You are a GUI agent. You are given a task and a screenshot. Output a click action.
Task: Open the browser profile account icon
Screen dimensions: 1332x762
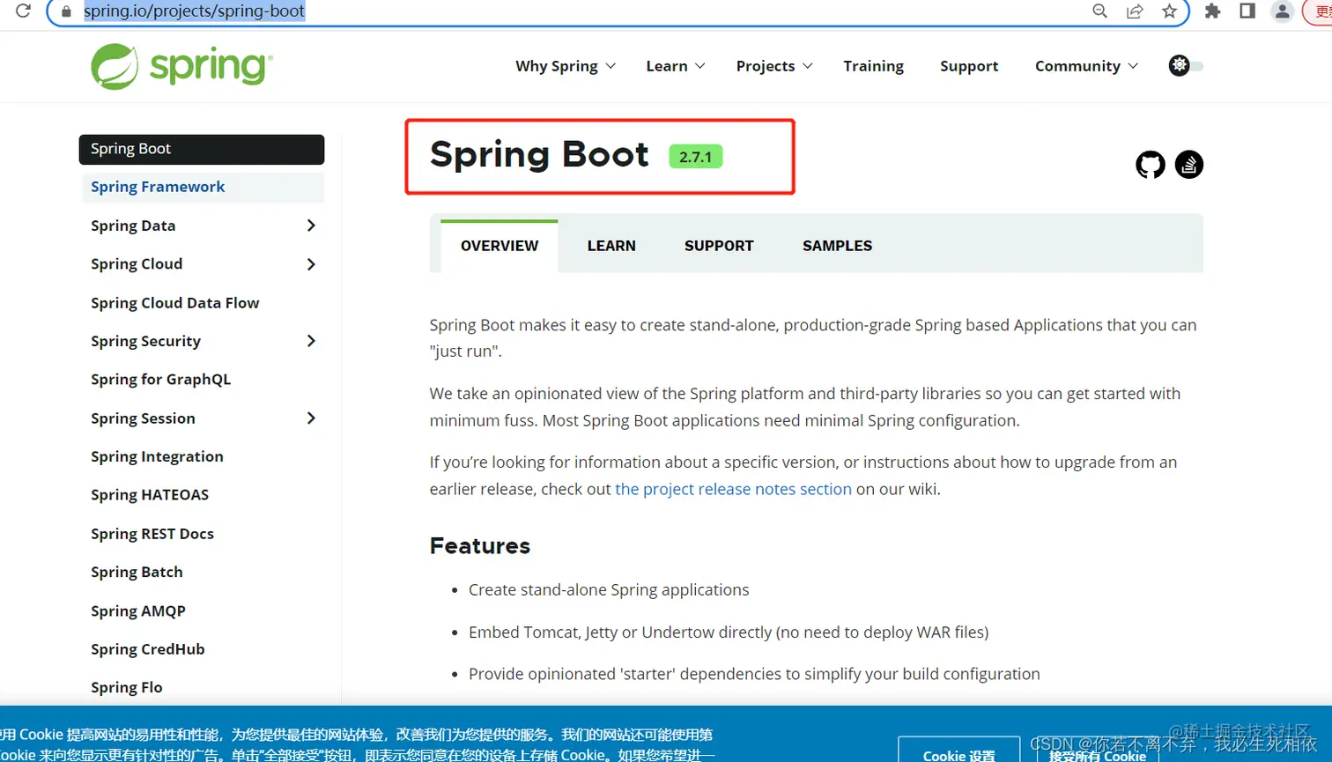1283,11
